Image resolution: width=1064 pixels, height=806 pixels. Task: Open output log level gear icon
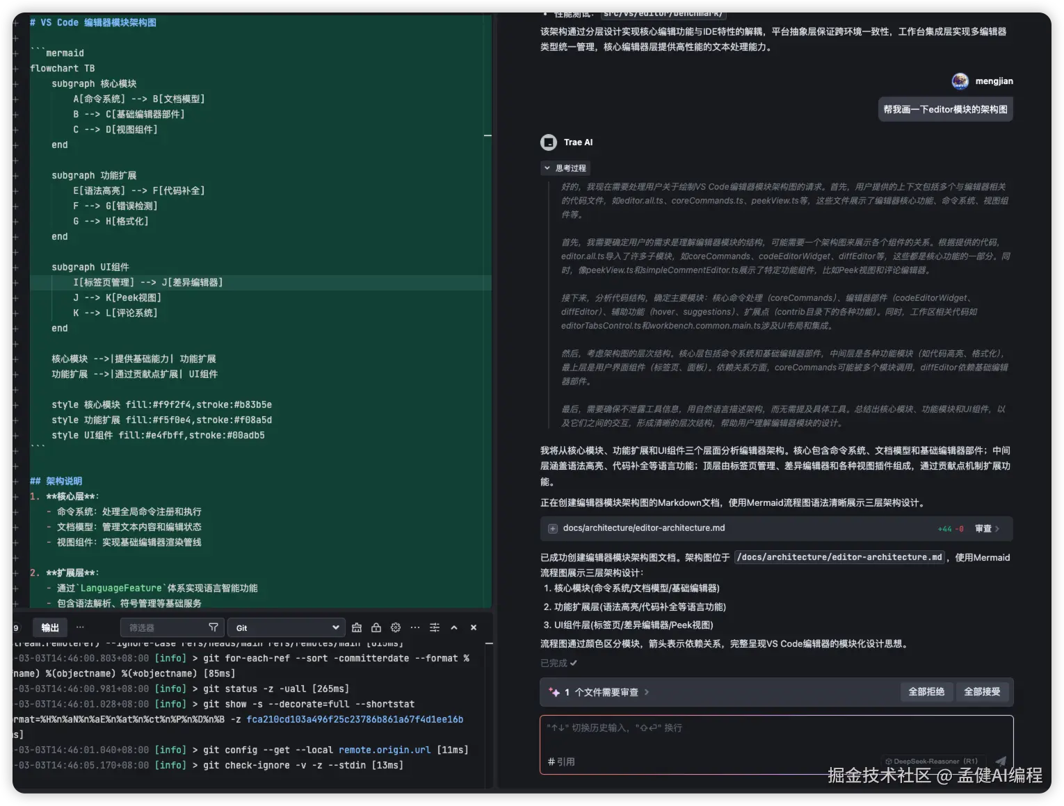pos(396,627)
